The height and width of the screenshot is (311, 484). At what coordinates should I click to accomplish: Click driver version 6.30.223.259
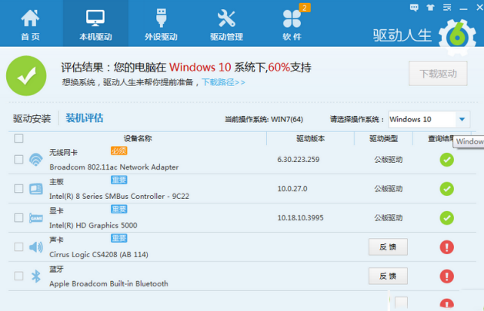(x=299, y=160)
